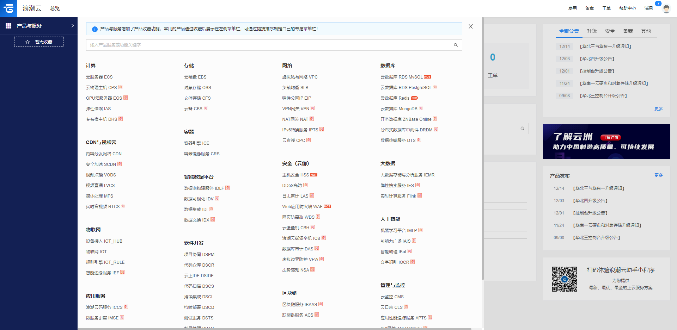Open 【华北四升级公告】 in 产品发布 list
Image resolution: width=677 pixels, height=330 pixels.
[590, 200]
